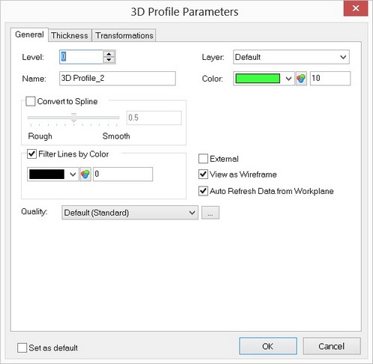Click the Name field containing 3D Profile_2

click(118, 79)
